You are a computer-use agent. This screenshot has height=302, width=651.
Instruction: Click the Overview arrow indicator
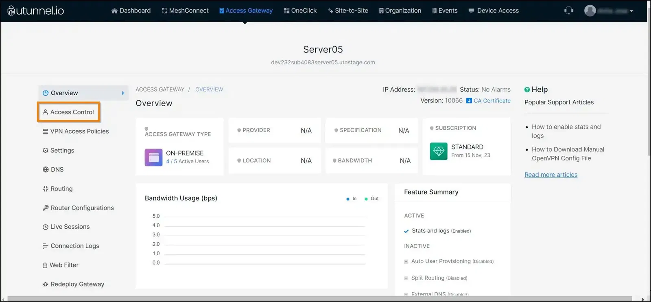click(123, 93)
